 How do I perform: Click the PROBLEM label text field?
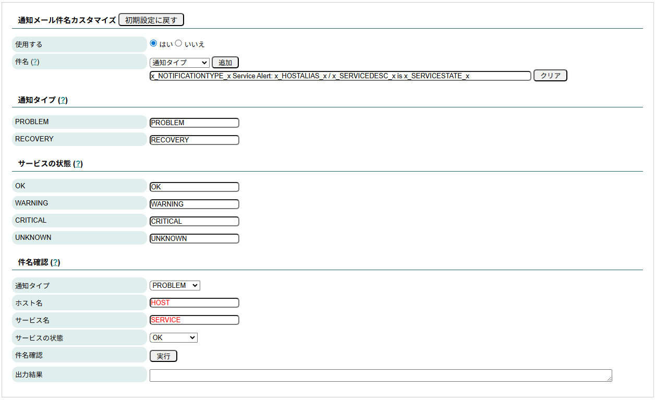[194, 123]
